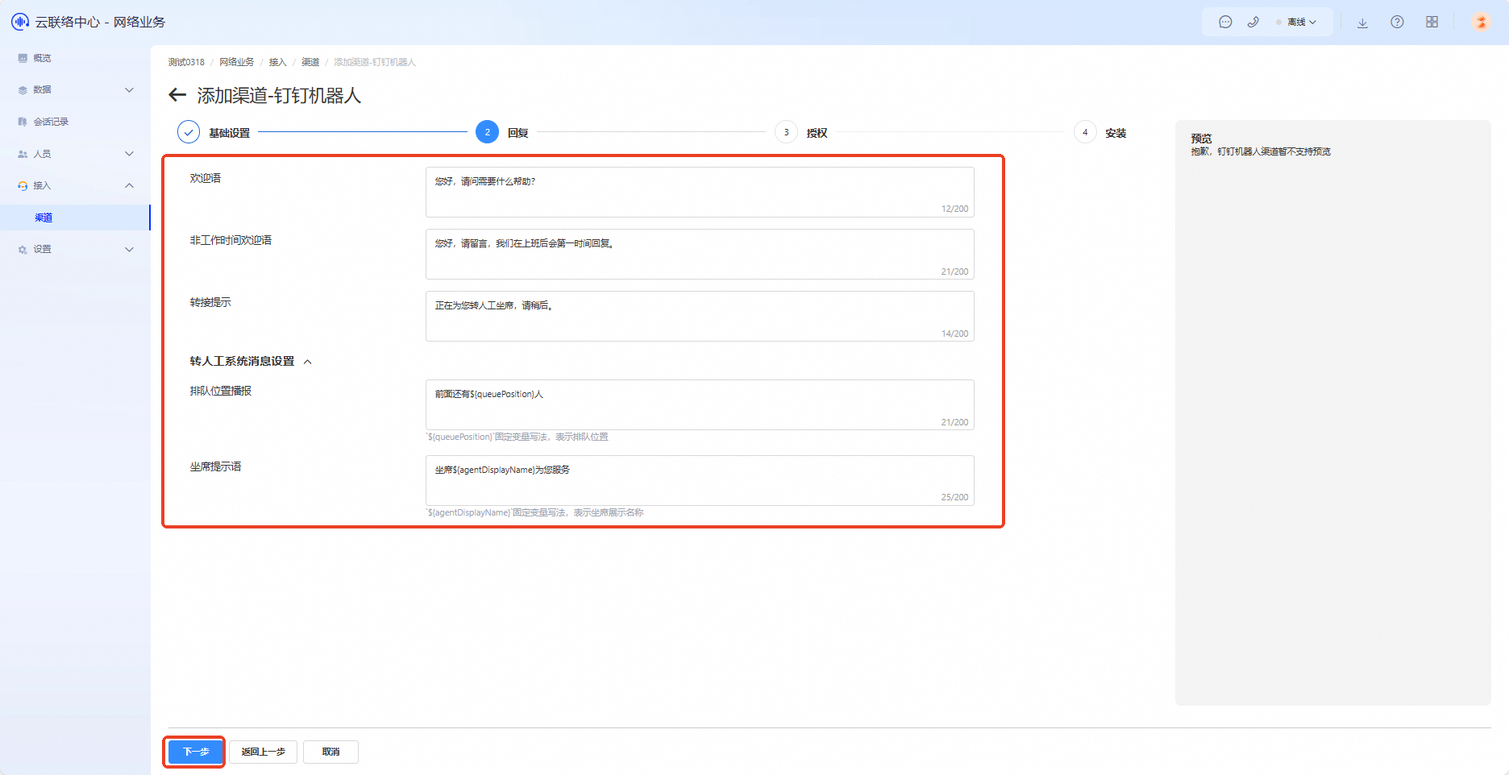The image size is (1509, 775).
Task: Click the 欢迎语 field label
Action: tap(206, 178)
